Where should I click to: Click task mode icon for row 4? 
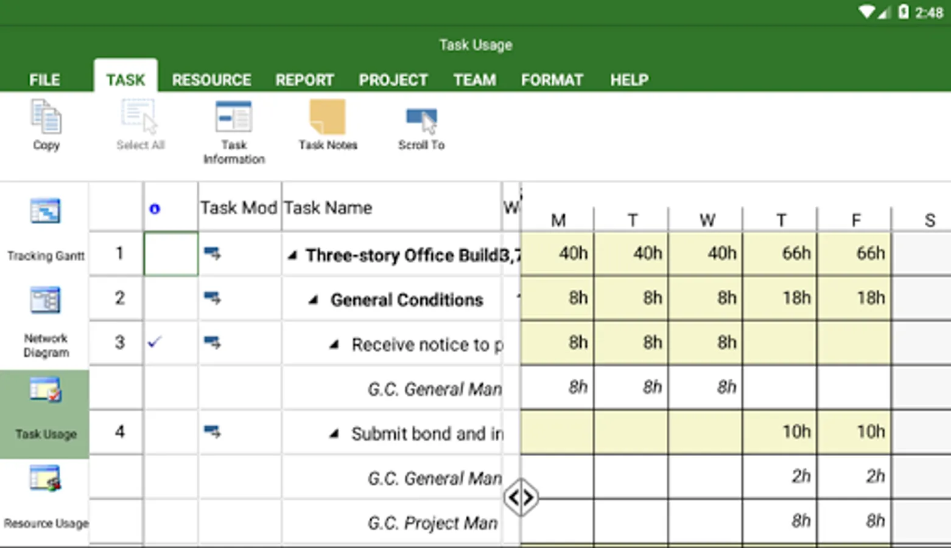point(212,432)
